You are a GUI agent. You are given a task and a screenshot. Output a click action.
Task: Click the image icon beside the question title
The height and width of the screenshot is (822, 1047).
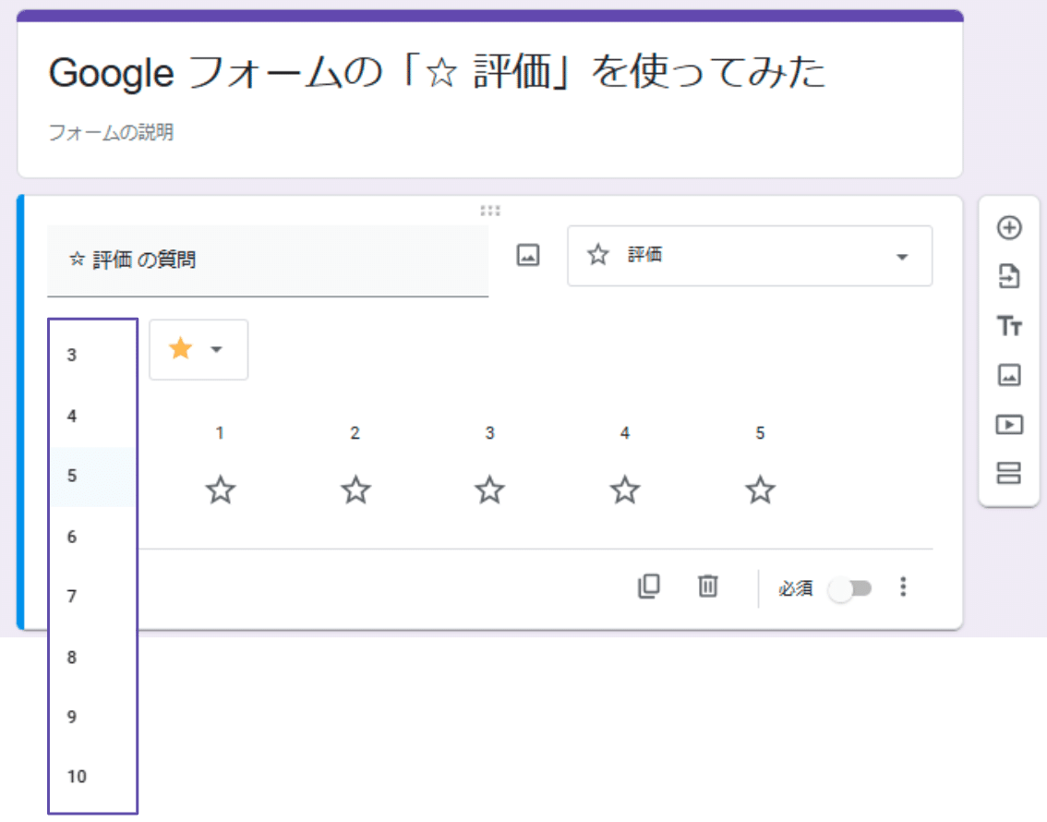pos(526,255)
